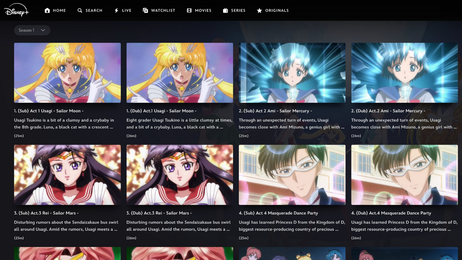Viewport: 462px width, 260px height.
Task: Open the Originals menu label
Action: pos(277,10)
